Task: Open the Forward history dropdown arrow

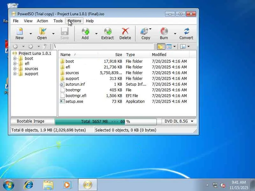Action: pyautogui.click(x=39, y=46)
